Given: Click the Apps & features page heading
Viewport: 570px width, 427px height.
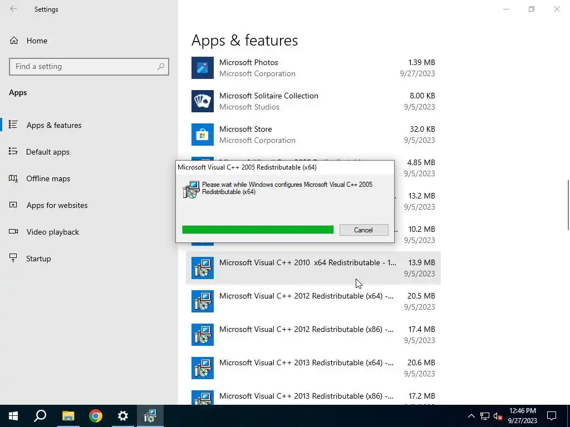Looking at the screenshot, I should click(x=245, y=40).
